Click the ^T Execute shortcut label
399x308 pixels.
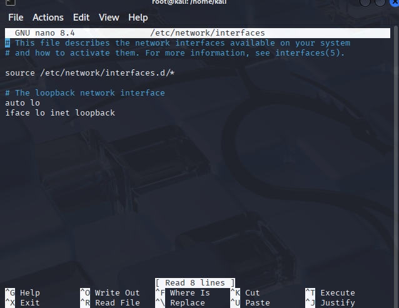[x=330, y=292]
